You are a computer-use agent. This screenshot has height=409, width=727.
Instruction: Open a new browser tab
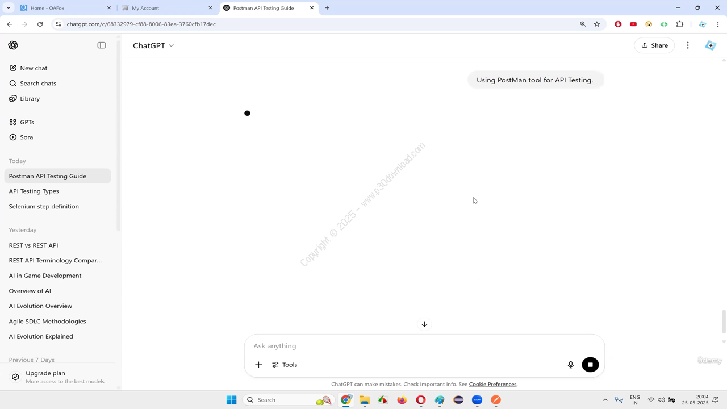click(327, 8)
